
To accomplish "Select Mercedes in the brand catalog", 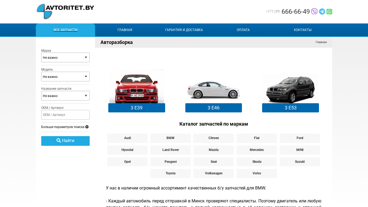I will [x=257, y=150].
